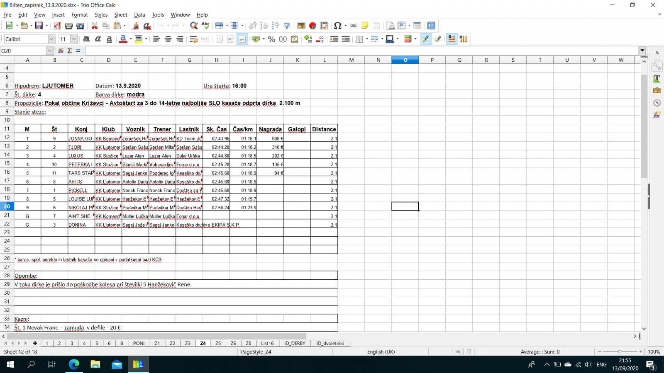Expand the Name Box dropdown for O20
Image resolution: width=664 pixels, height=373 pixels.
point(49,51)
